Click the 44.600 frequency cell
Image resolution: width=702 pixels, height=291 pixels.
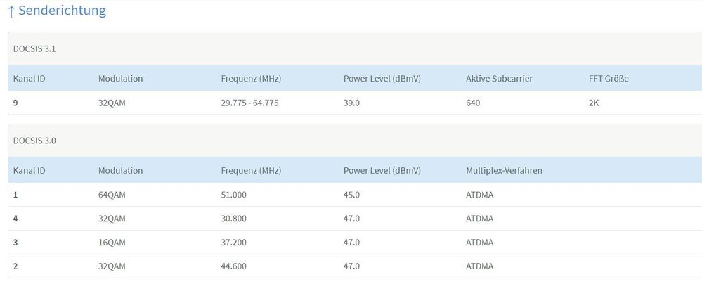point(233,266)
